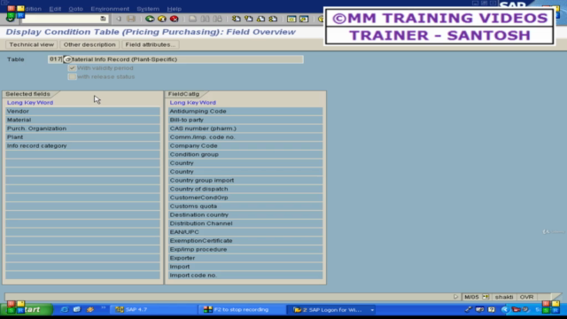Click the First Page icon
The image size is (567, 319).
237,19
